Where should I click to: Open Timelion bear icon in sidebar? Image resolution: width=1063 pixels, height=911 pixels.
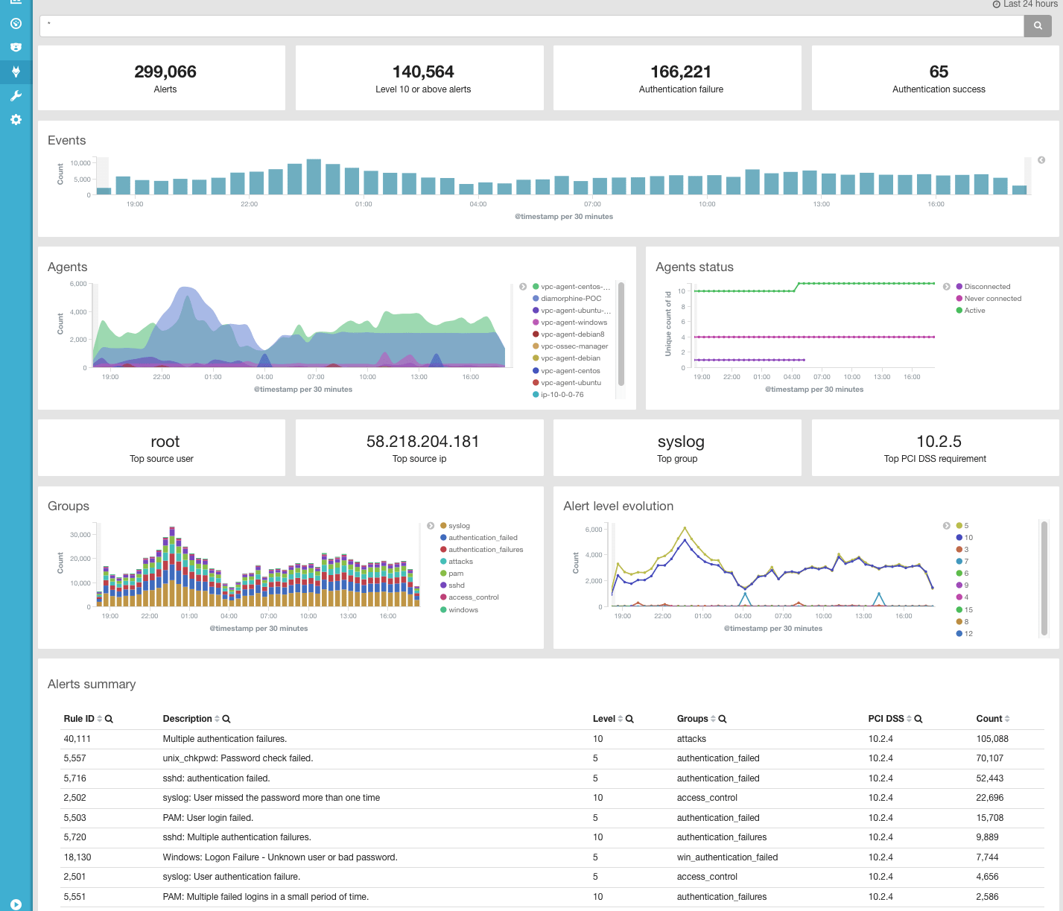tap(16, 47)
